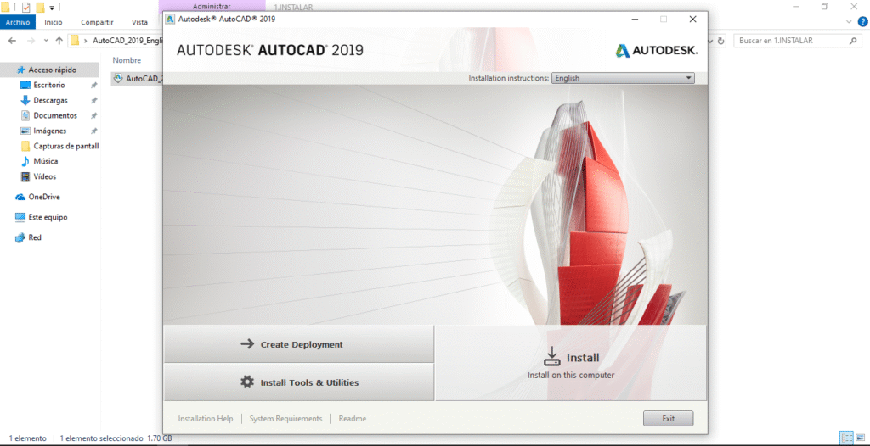Screen dimensions: 870x446
Task: Restore down the File Explorer window
Action: point(824,7)
